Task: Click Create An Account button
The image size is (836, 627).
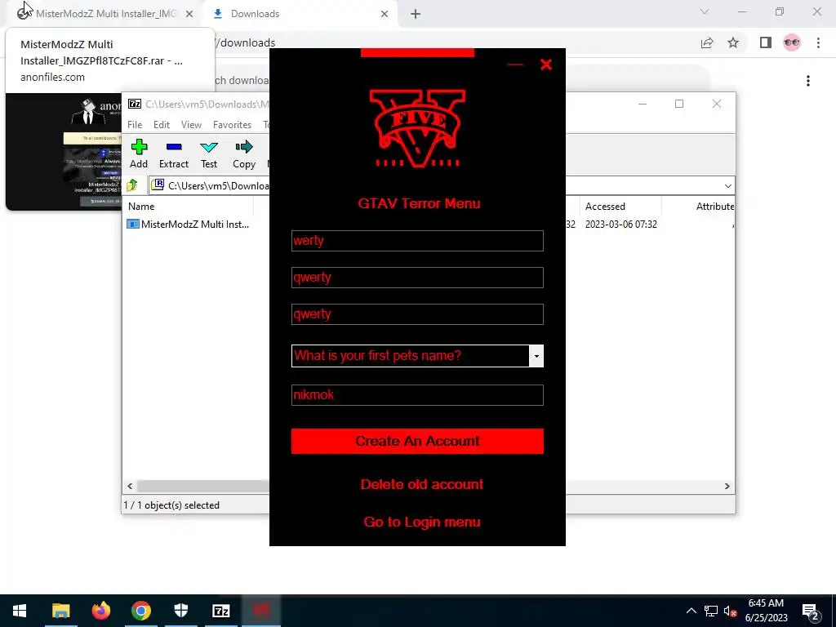Action: pos(417,442)
